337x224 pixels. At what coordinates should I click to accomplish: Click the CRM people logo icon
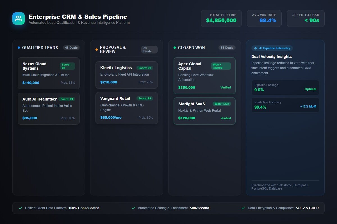tap(19, 18)
